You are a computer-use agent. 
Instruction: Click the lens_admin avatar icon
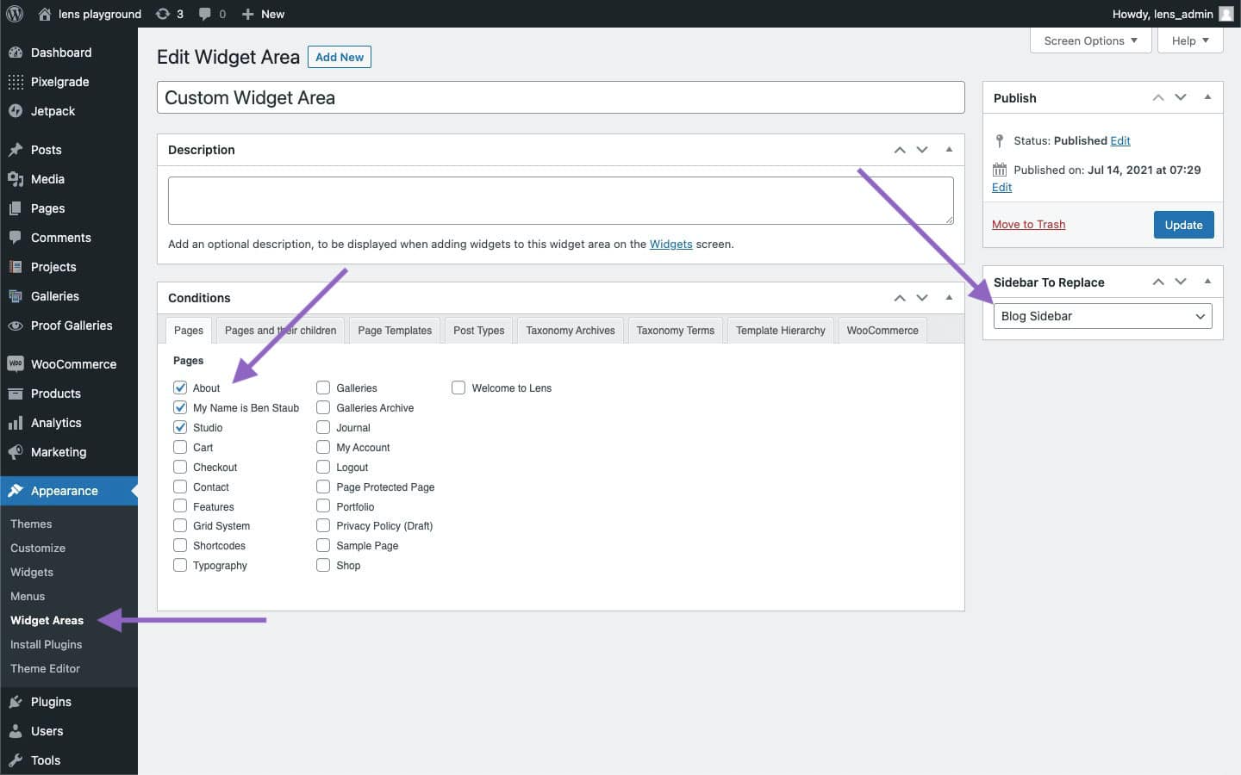pyautogui.click(x=1225, y=14)
